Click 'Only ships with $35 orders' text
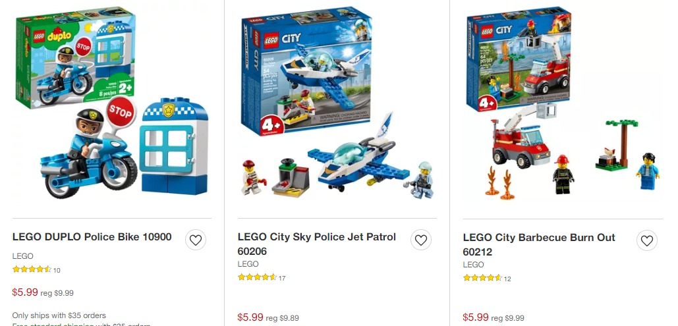This screenshot has height=326, width=678. [x=59, y=315]
